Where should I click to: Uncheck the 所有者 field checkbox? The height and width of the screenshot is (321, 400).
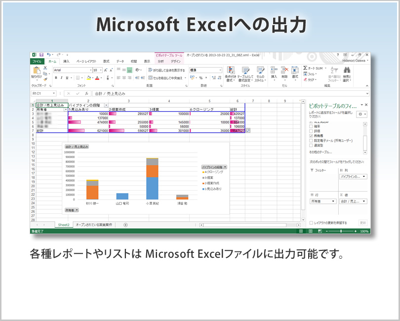coord(311,136)
